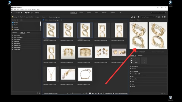Image resolution: width=182 pixels, height=102 pixels.
Task: Open This PC desktop icon
Action: 9,3
